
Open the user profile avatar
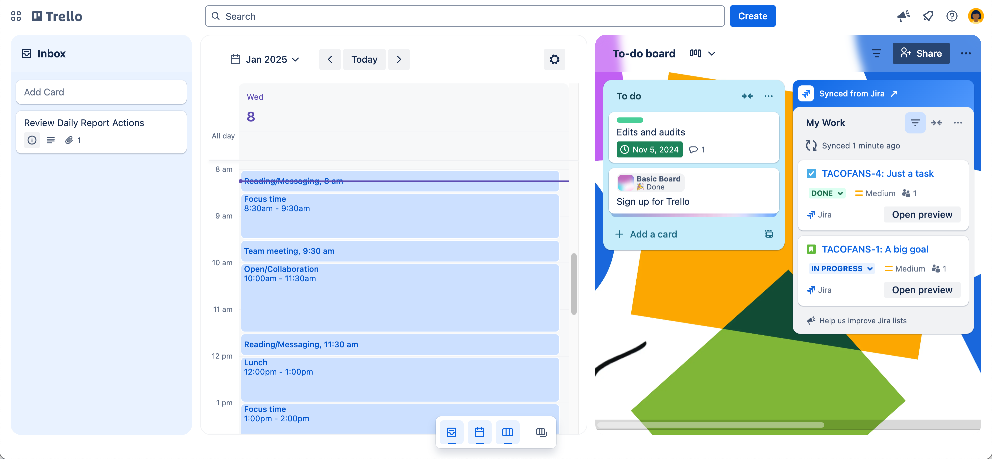pos(975,16)
